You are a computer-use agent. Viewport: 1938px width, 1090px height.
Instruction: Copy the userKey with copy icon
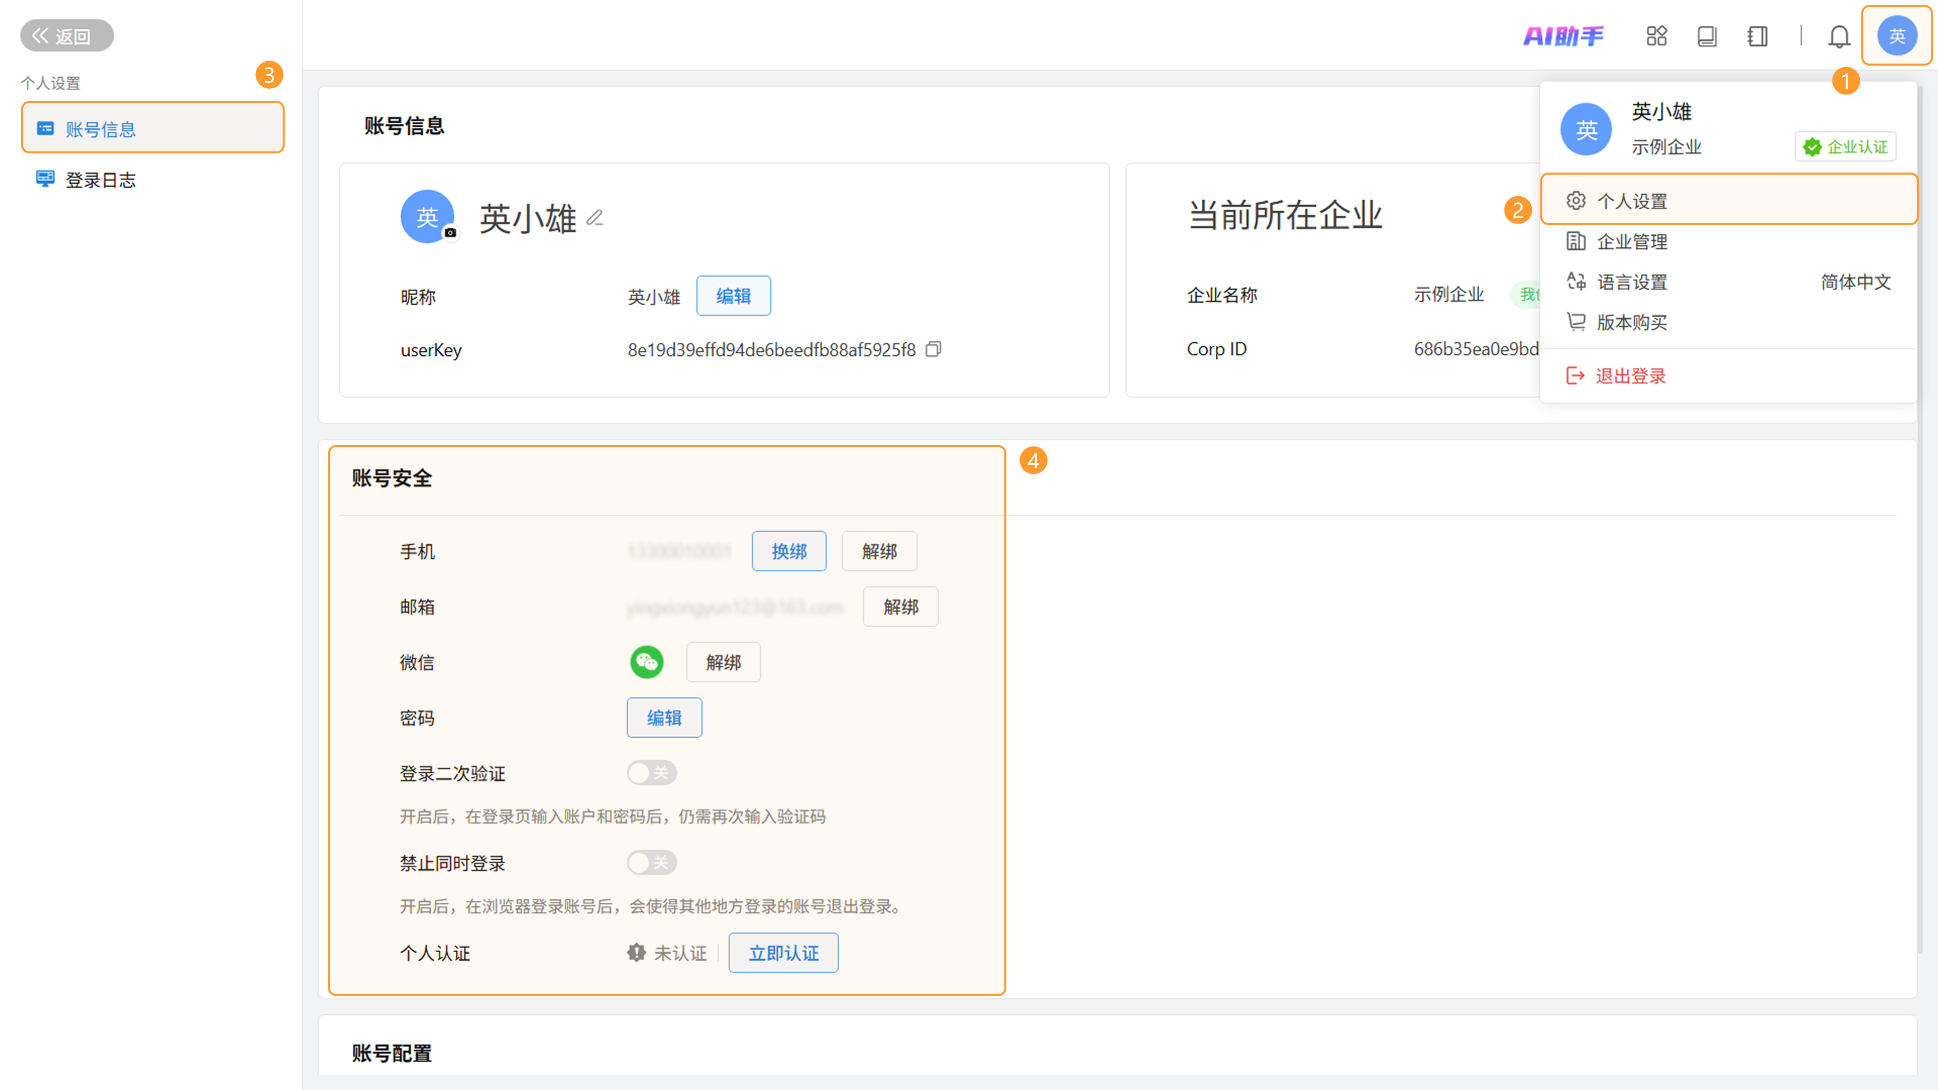(933, 349)
